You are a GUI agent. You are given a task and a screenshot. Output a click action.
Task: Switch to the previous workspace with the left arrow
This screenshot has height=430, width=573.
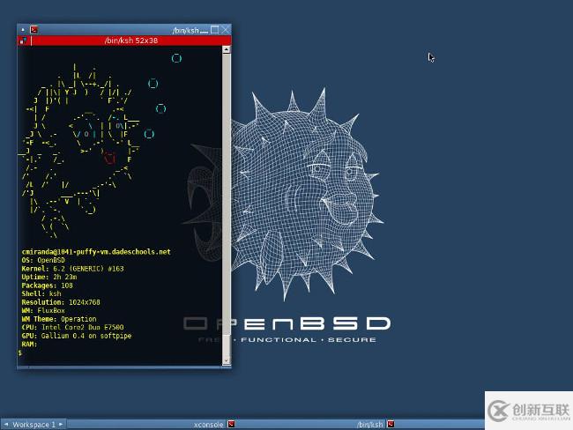pyautogui.click(x=6, y=424)
